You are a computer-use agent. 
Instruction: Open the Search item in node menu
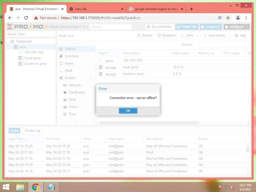point(76,49)
